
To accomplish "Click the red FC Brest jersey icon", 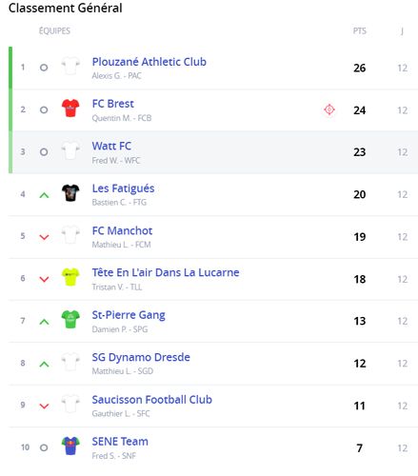I will (x=70, y=108).
